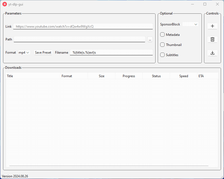224x179 pixels.
Task: Click the Status column header
Action: click(x=156, y=76)
